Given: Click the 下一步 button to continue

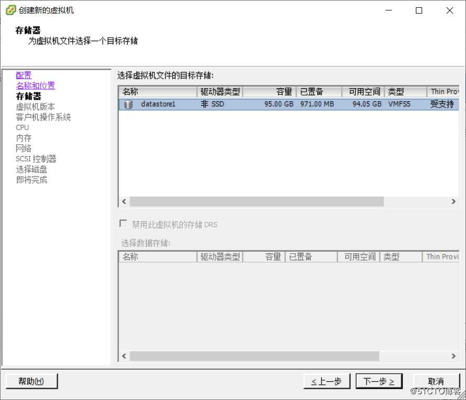Looking at the screenshot, I should [379, 381].
